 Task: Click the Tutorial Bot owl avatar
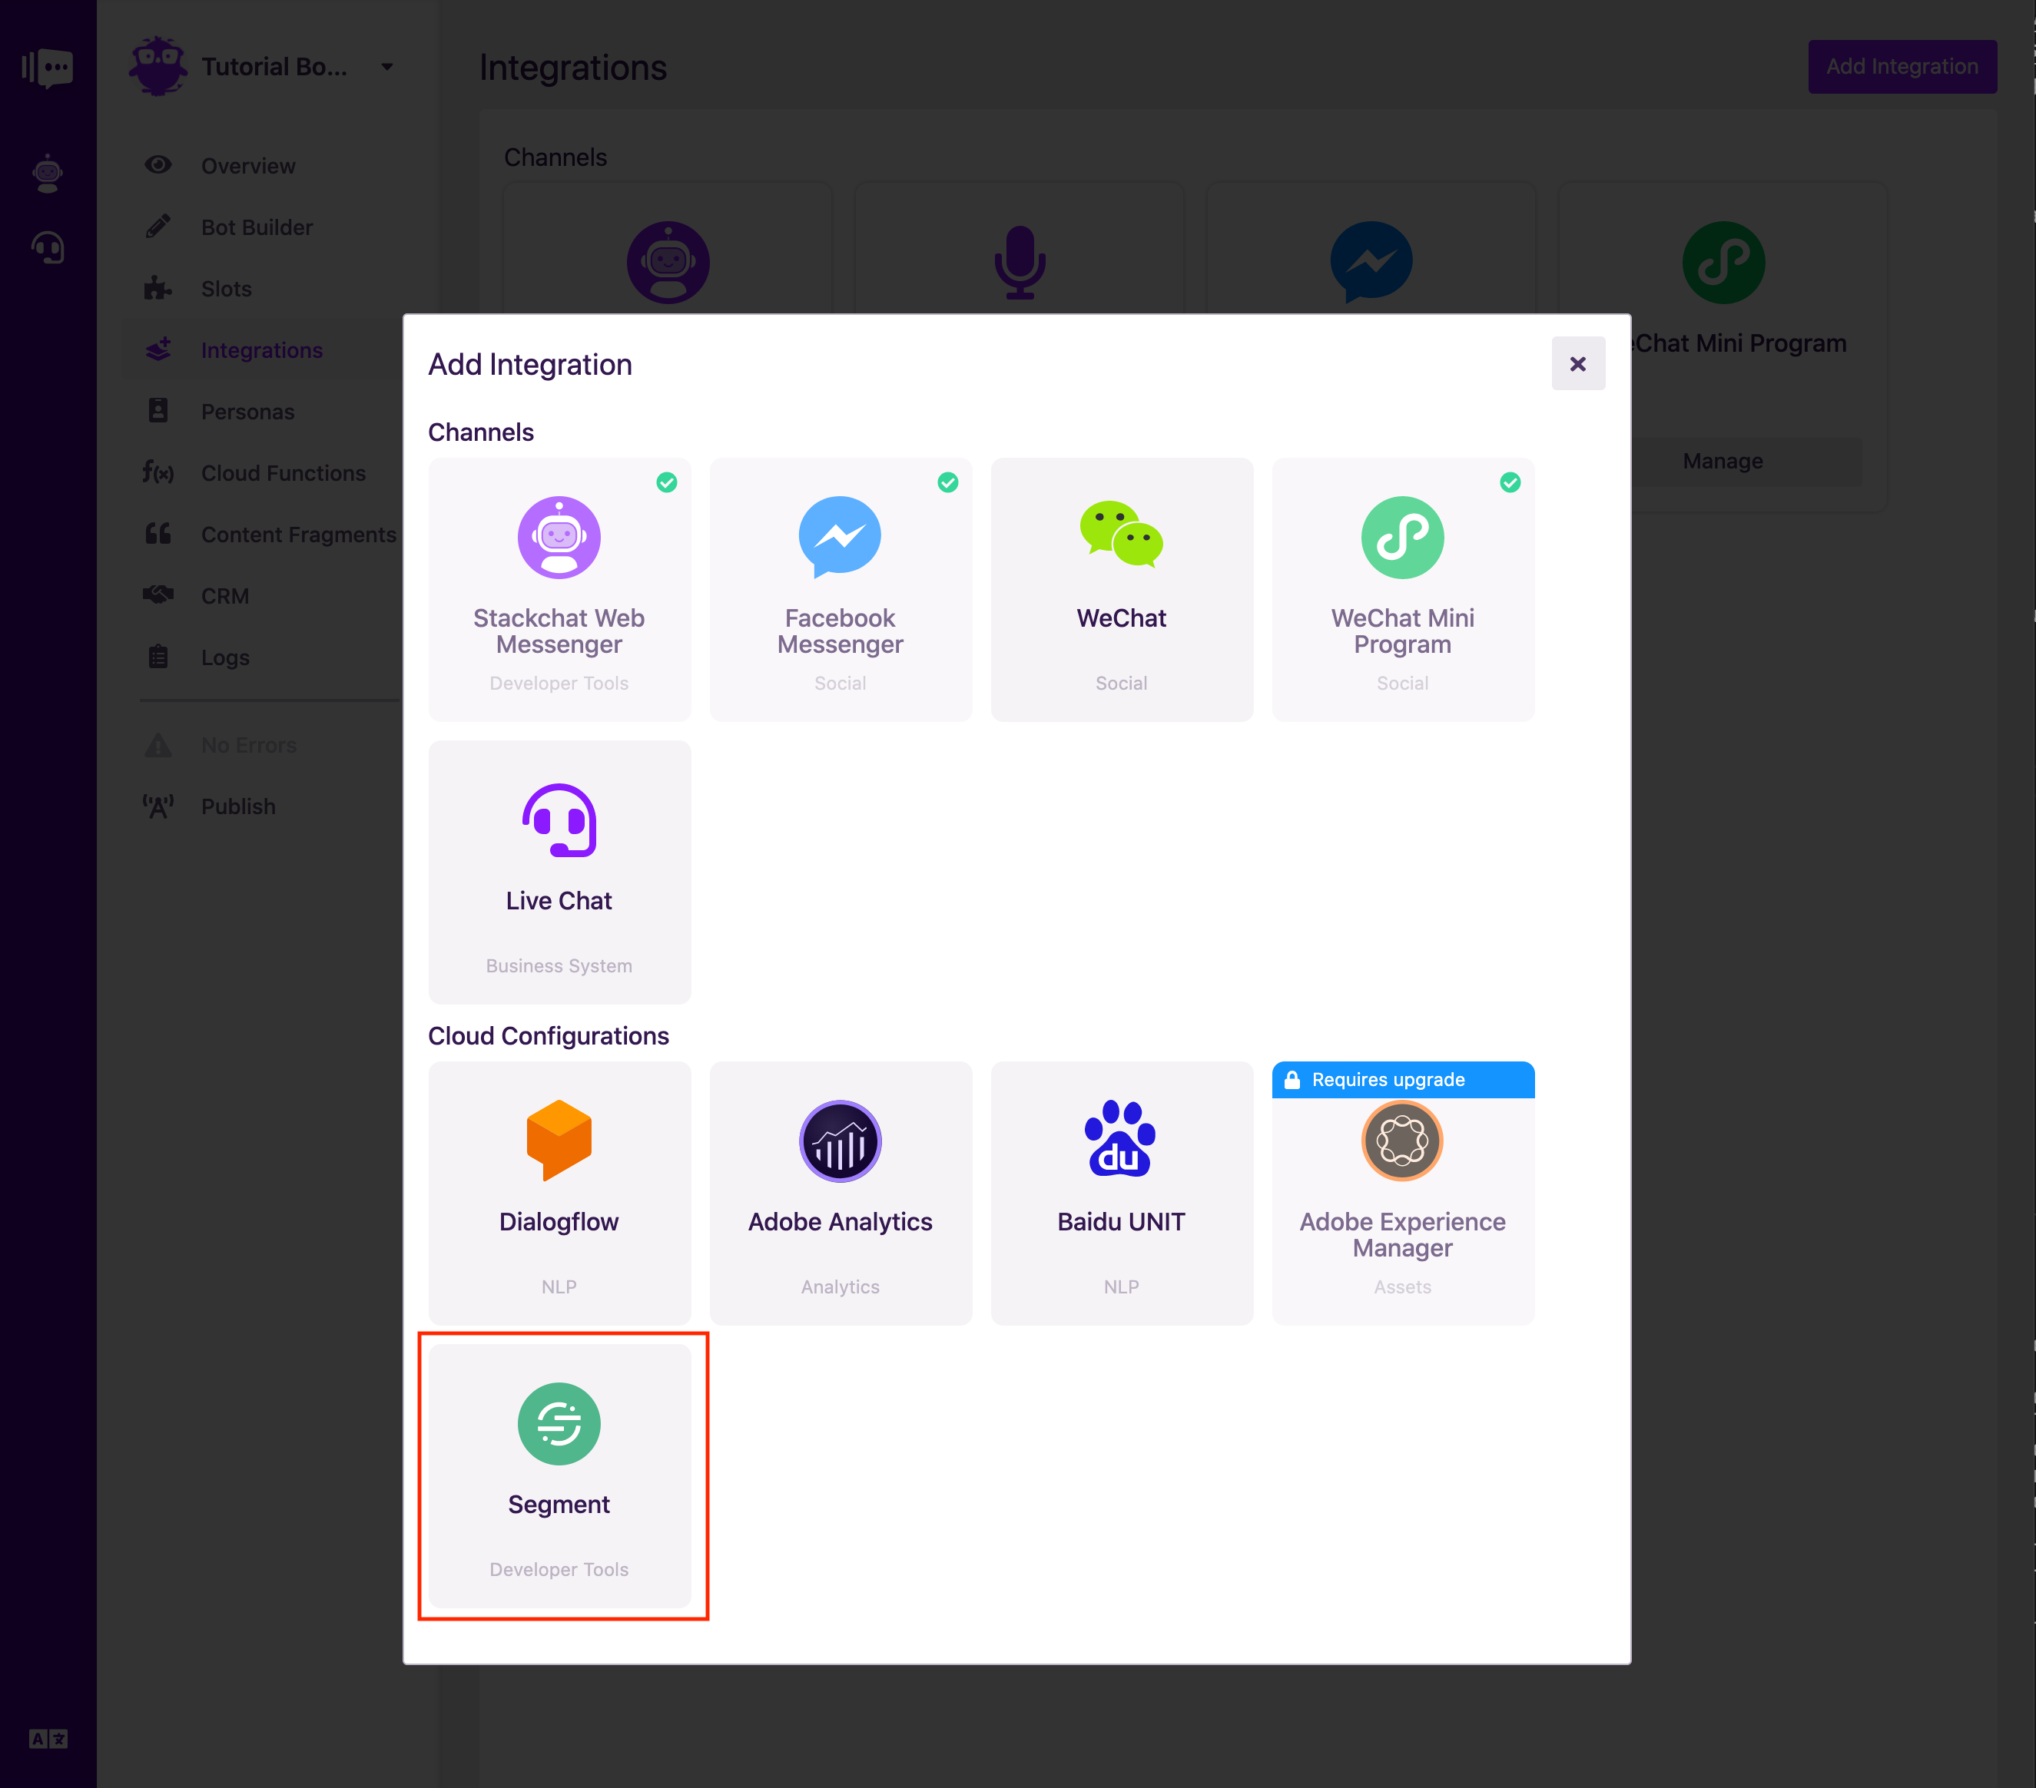158,67
